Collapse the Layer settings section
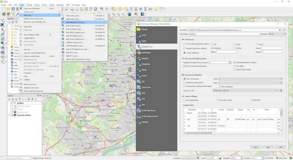This screenshot has width=293, height=160. pos(183,96)
